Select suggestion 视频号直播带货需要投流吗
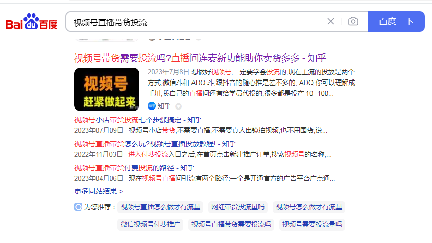 pyautogui.click(x=231, y=224)
